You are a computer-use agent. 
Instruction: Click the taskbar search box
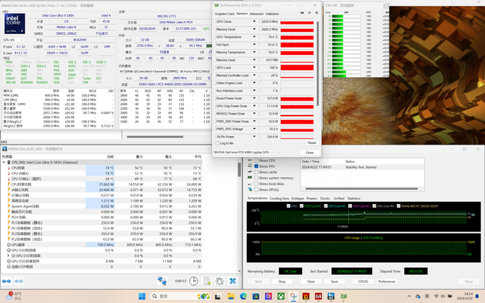(180, 296)
